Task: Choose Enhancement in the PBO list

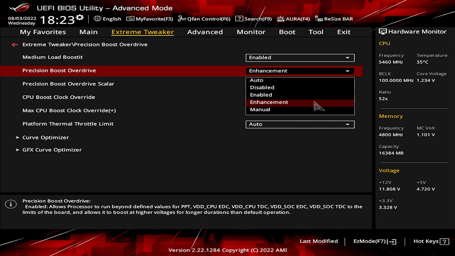Action: pyautogui.click(x=300, y=102)
